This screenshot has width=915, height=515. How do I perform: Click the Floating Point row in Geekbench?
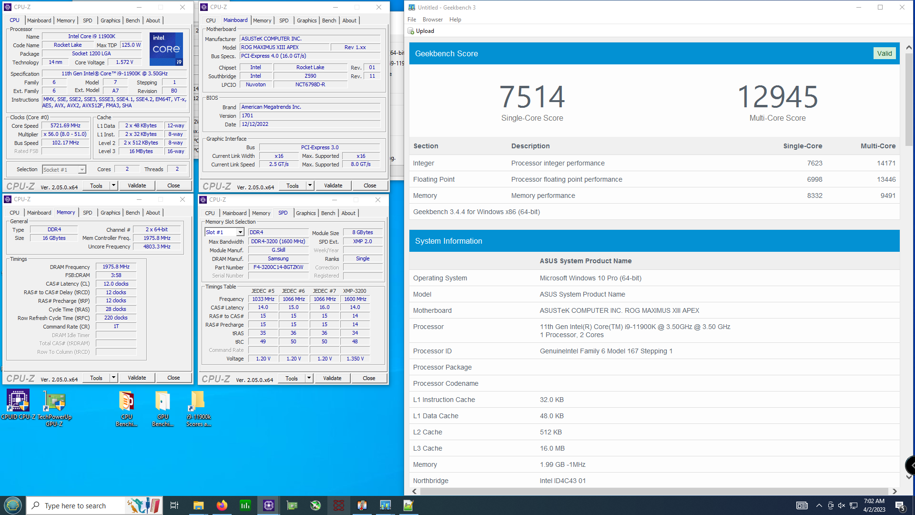coord(654,179)
